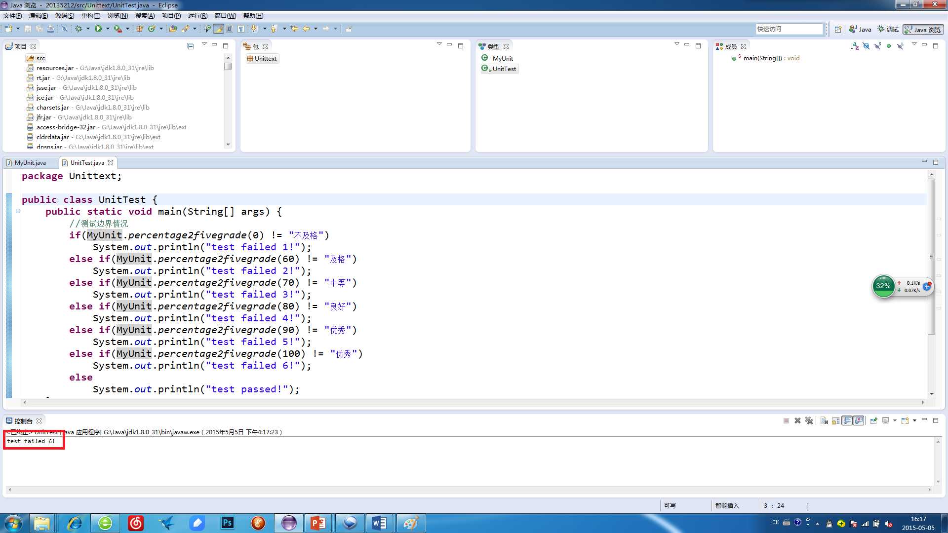Image resolution: width=948 pixels, height=533 pixels.
Task: Remove launch with the single X console icon
Action: tap(797, 420)
